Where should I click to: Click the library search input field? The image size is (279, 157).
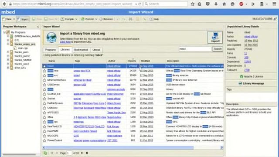coord(195,49)
